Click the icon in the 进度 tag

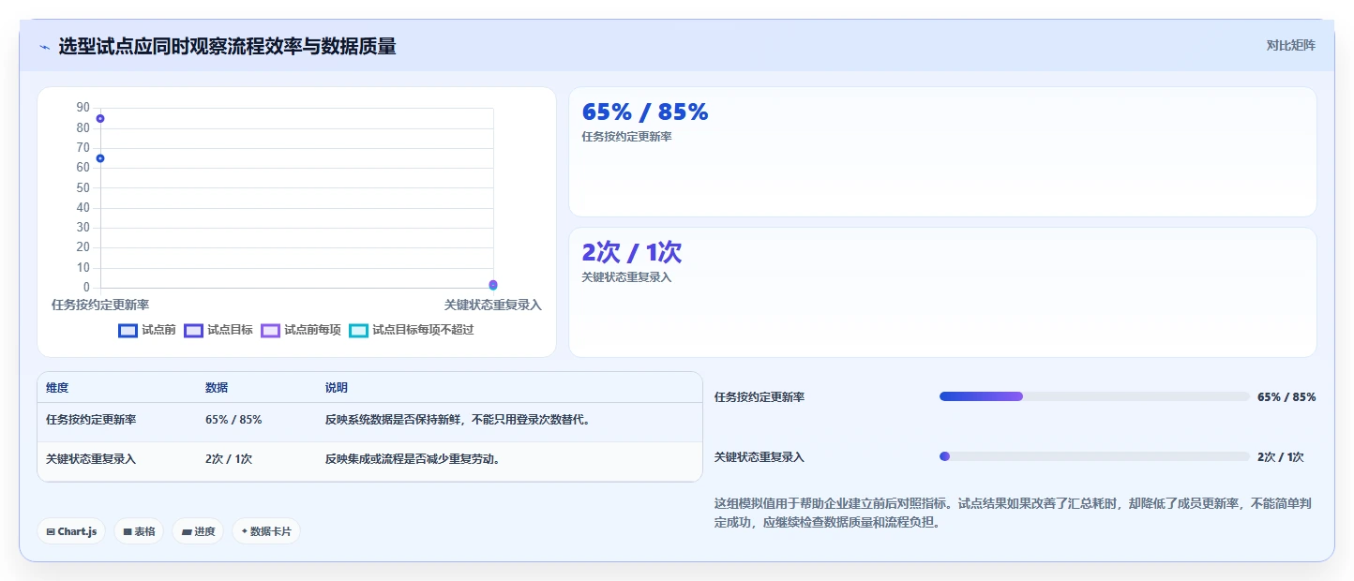[x=186, y=531]
